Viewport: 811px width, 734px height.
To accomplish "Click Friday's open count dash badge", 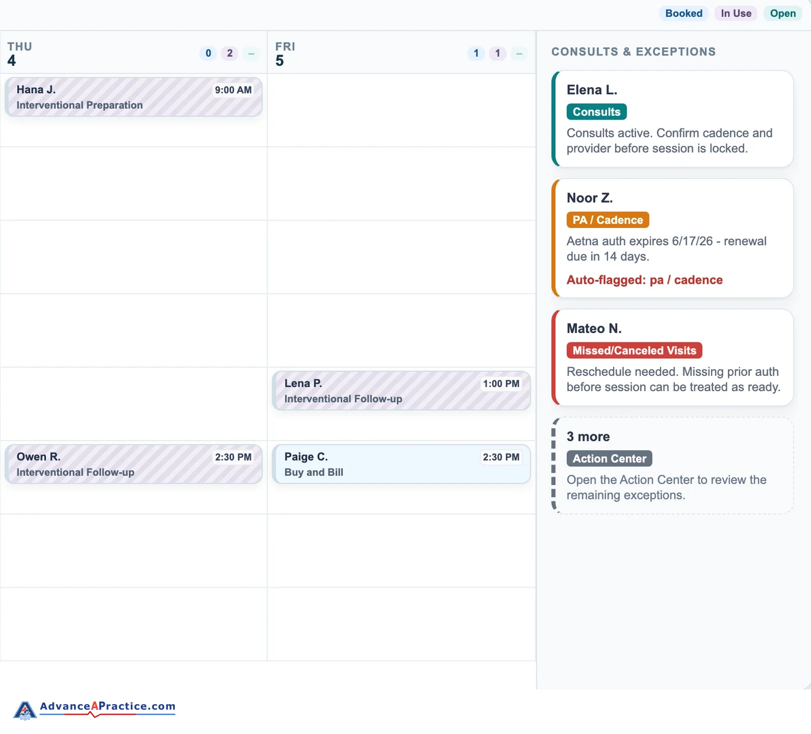I will pos(519,53).
